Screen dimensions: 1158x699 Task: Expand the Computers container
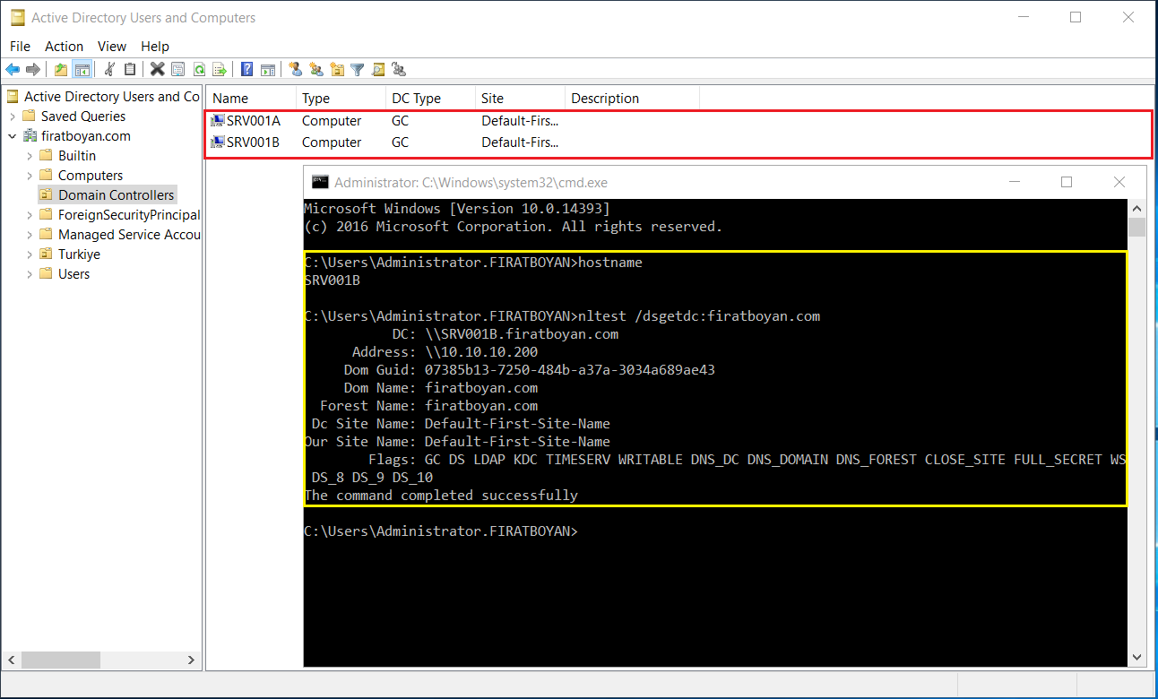(30, 176)
